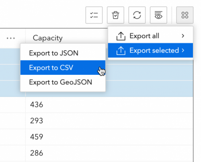Select the Export selected menu entry
The width and height of the screenshot is (201, 162).
point(150,50)
